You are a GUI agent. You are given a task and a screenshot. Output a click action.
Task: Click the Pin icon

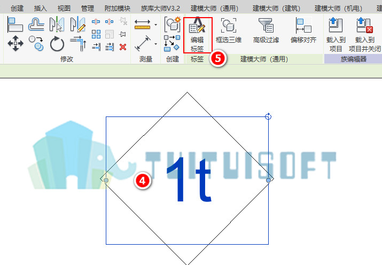(122, 34)
